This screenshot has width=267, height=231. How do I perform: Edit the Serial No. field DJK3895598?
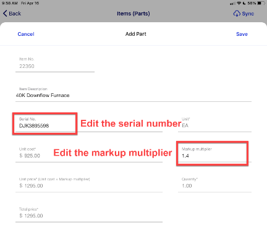pyautogui.click(x=89, y=124)
